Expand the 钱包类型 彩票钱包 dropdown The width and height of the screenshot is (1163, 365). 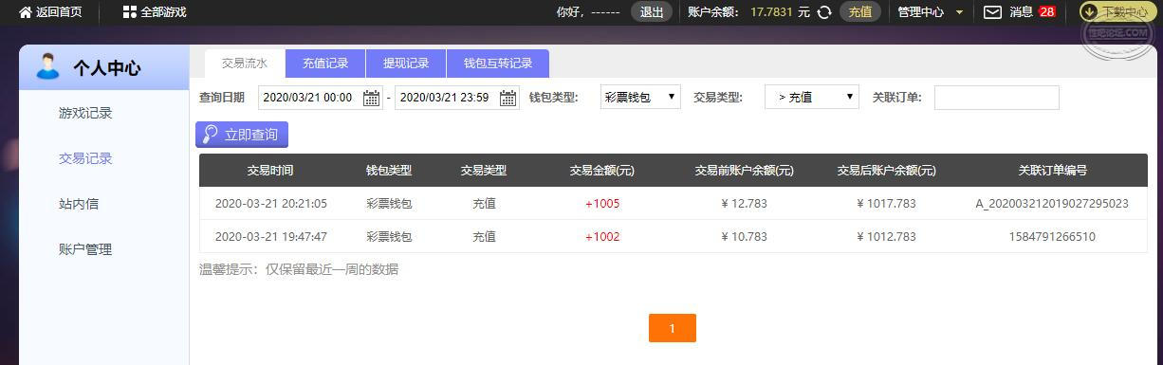(x=640, y=97)
